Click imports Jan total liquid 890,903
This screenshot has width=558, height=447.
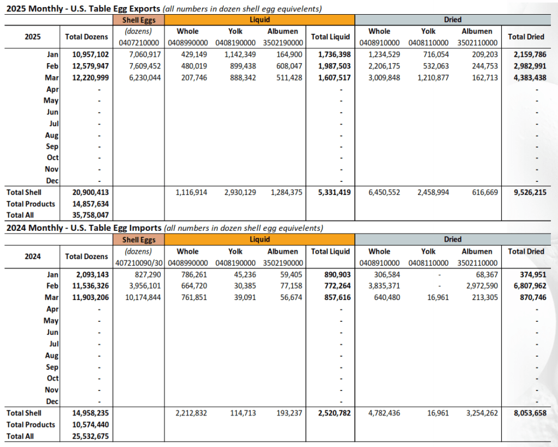coord(337,274)
